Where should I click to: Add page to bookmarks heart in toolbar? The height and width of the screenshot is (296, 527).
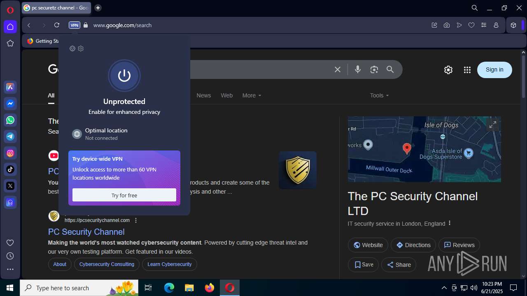tap(471, 25)
